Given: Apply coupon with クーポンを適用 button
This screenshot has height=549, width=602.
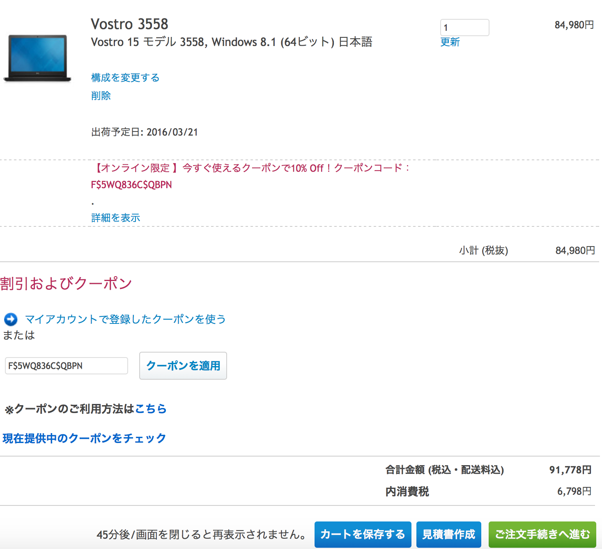Looking at the screenshot, I should pyautogui.click(x=183, y=366).
